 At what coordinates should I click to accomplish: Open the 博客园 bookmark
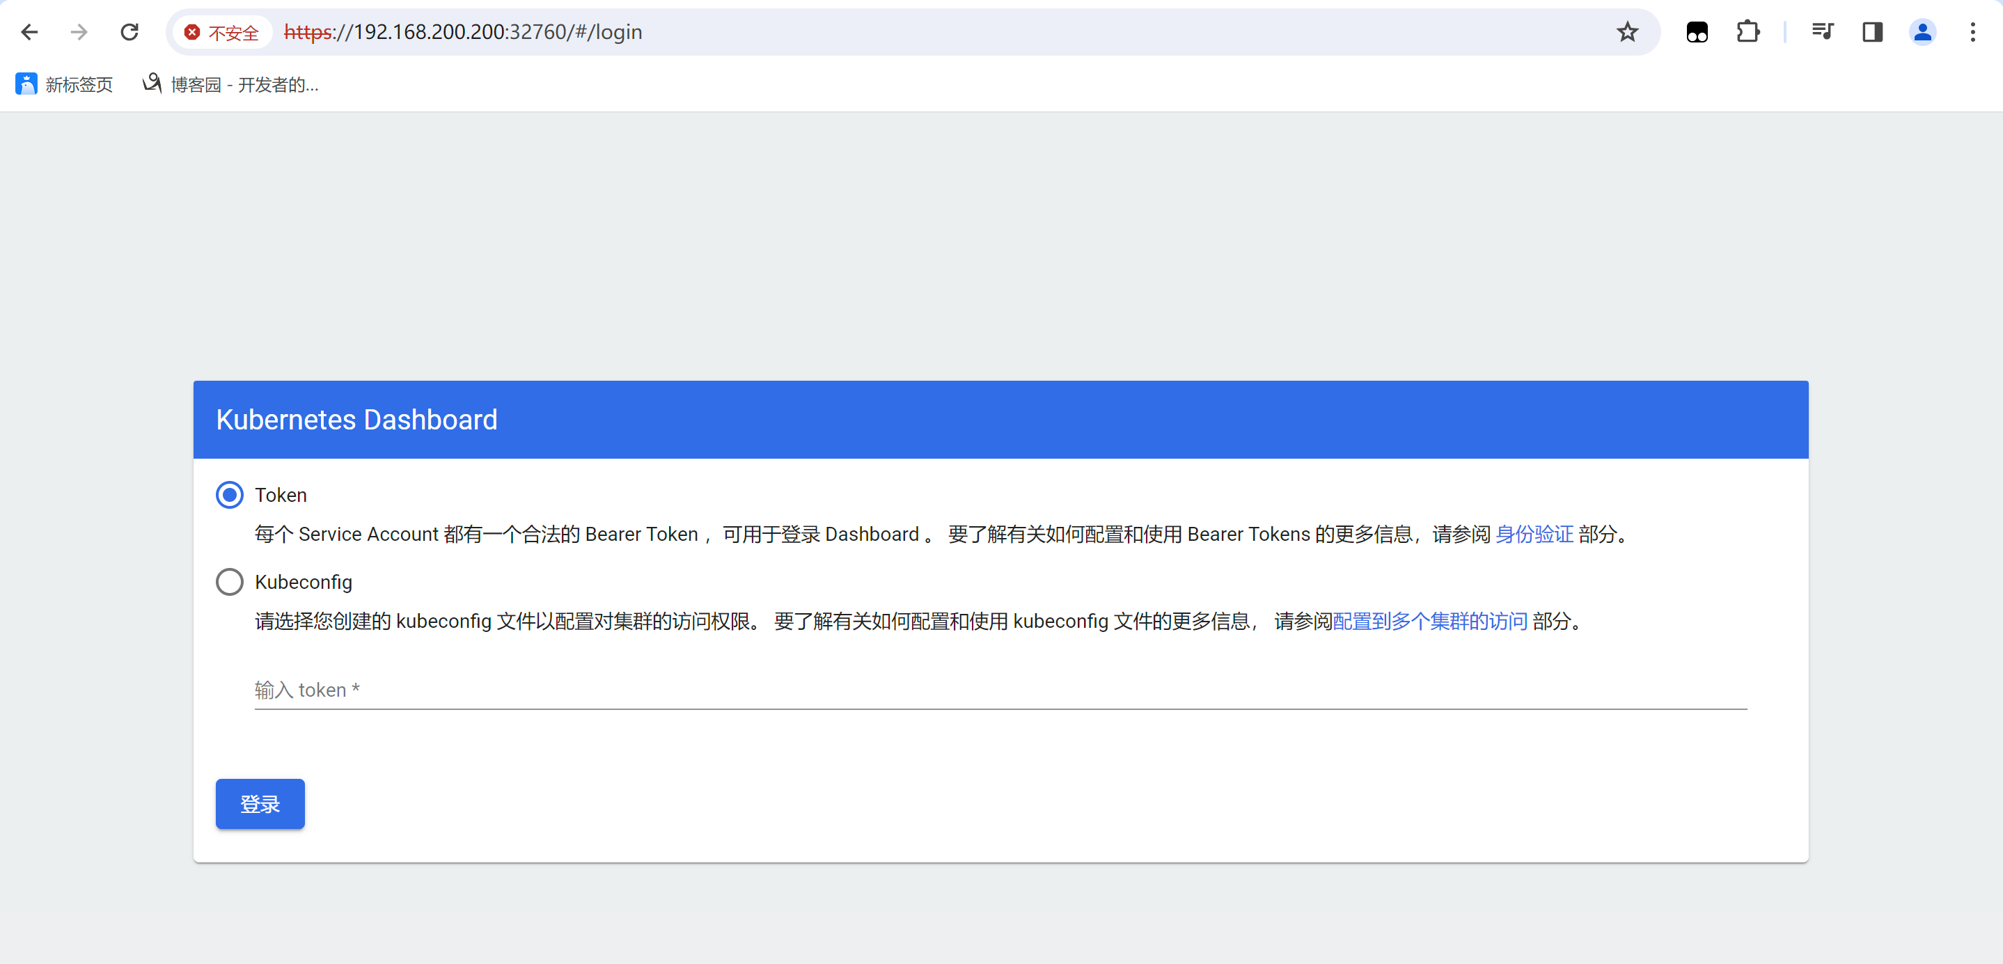click(231, 84)
